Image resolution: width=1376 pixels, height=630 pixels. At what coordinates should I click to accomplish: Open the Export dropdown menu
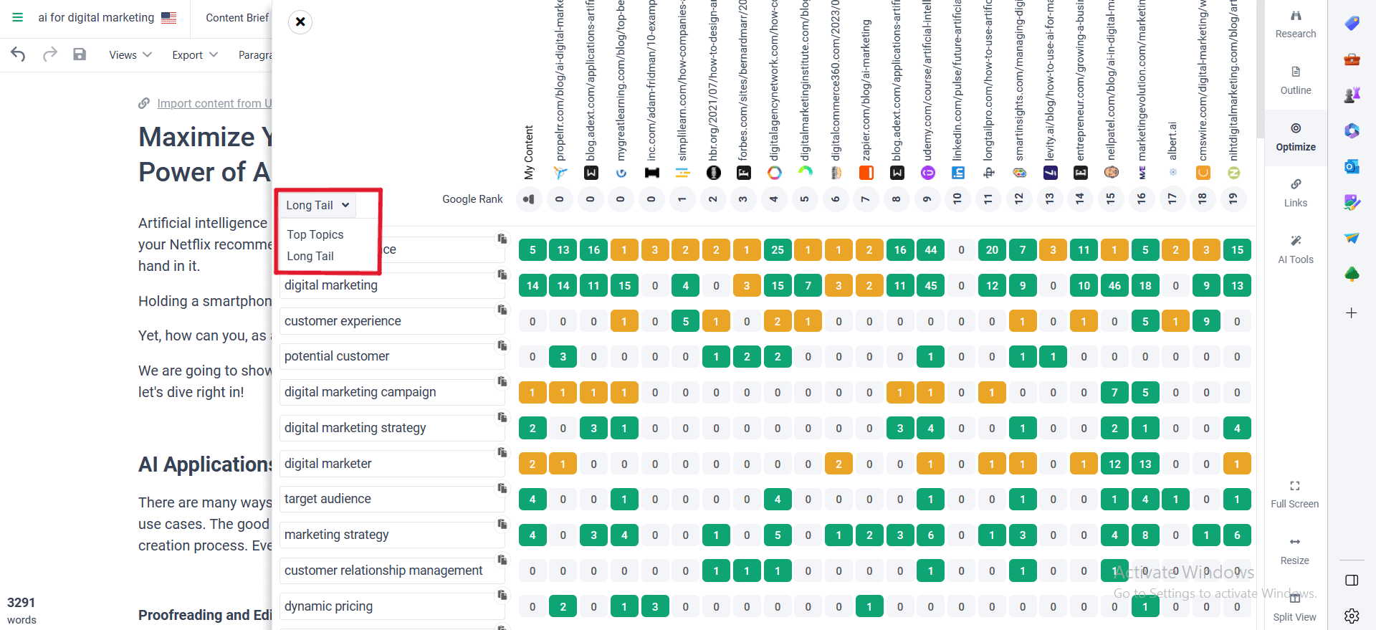click(x=195, y=55)
